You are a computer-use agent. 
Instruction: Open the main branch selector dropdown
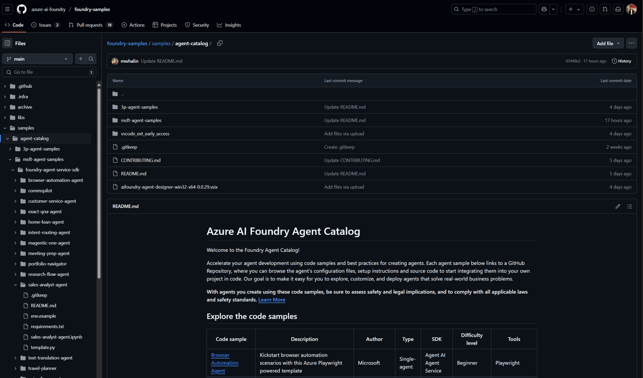[36, 59]
